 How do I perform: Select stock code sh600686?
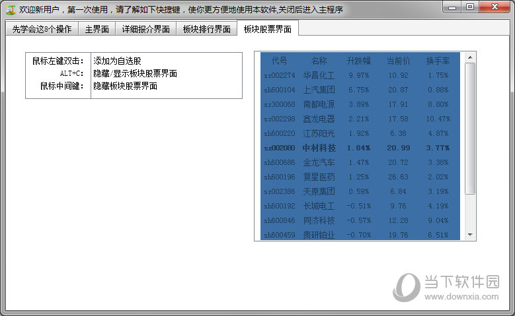[280, 162]
